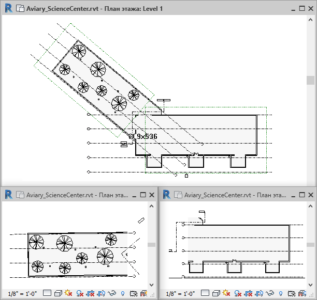Select the title text 'План этажа: Level 1'
Screen dimensions: 317x300
point(134,9)
